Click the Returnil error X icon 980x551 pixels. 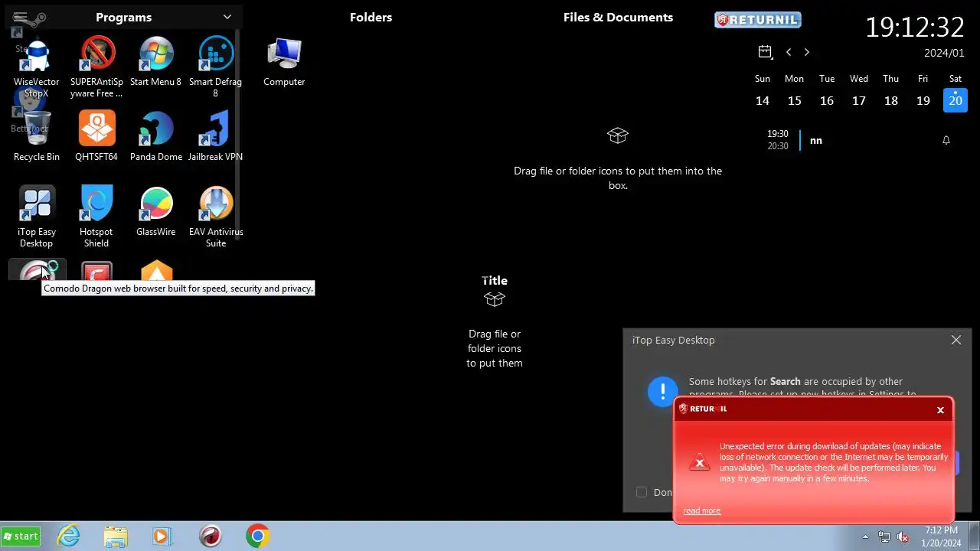699,461
